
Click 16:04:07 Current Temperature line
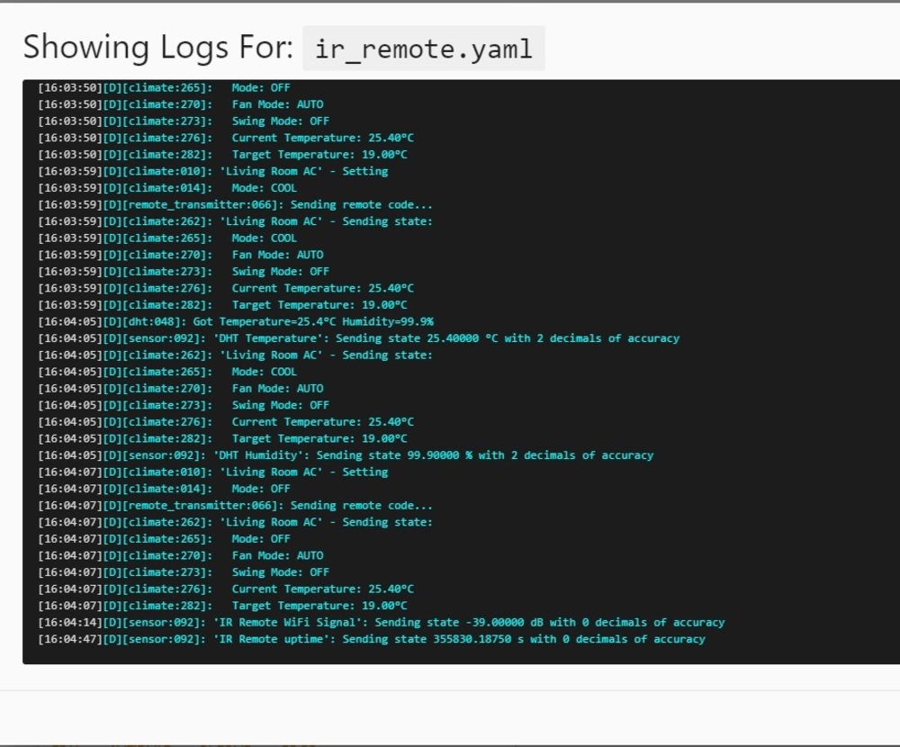pos(226,589)
